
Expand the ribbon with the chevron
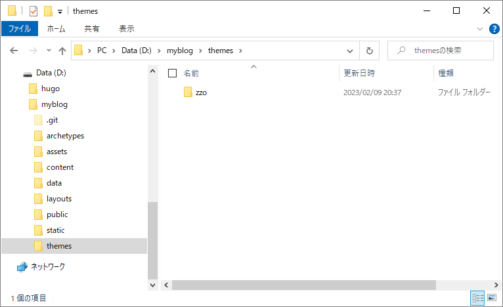480,29
